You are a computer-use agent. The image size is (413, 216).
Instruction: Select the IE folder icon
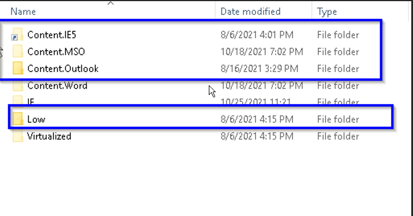click(x=18, y=100)
